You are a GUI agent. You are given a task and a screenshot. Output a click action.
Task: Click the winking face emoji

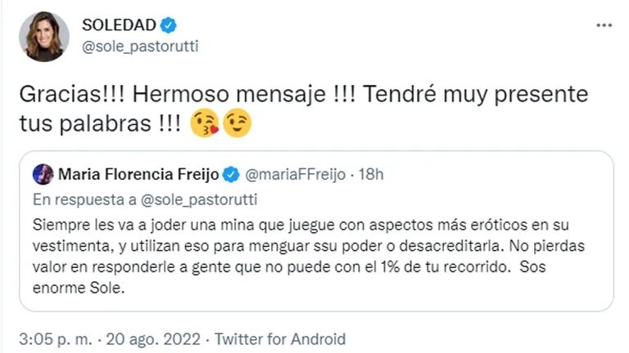(236, 123)
